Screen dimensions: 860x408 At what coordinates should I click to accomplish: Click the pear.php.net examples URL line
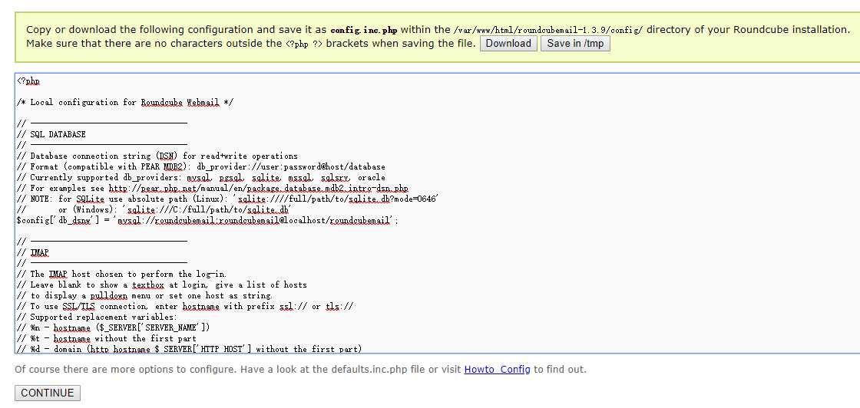click(213, 189)
